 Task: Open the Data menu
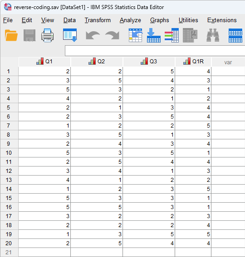pyautogui.click(x=69, y=20)
